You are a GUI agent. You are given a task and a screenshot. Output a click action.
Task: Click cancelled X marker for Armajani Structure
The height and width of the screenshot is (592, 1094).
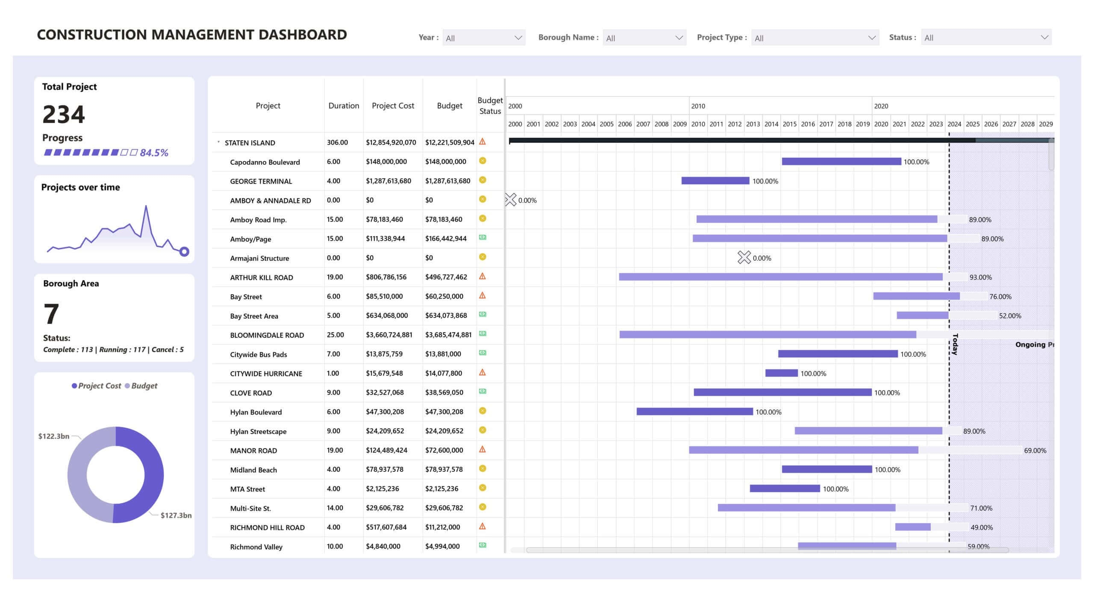tap(744, 257)
